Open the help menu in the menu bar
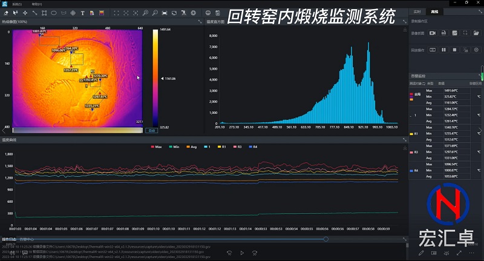The image size is (484, 261). (37, 4)
